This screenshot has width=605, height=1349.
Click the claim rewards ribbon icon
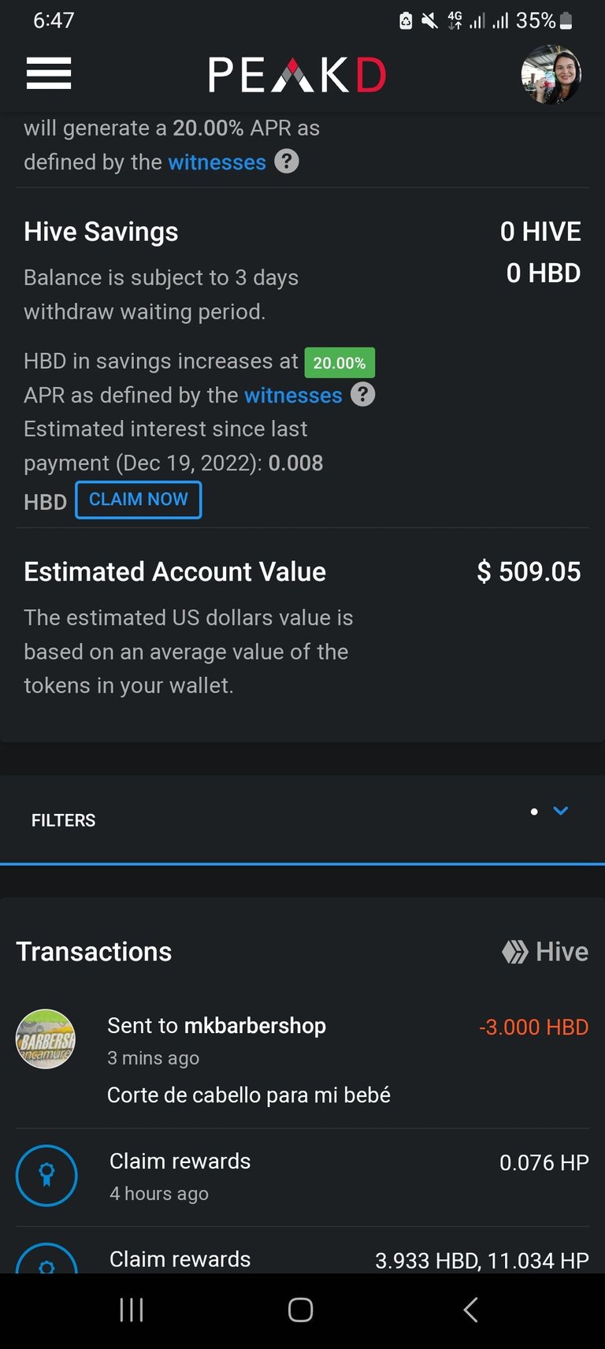tap(46, 1175)
